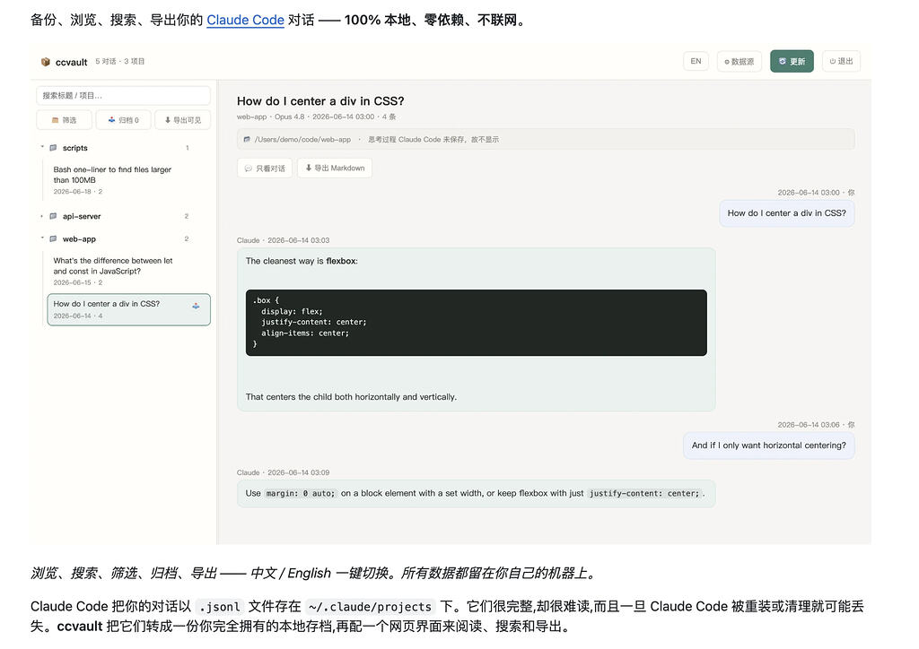Collapse the web-app project group

(x=42, y=238)
